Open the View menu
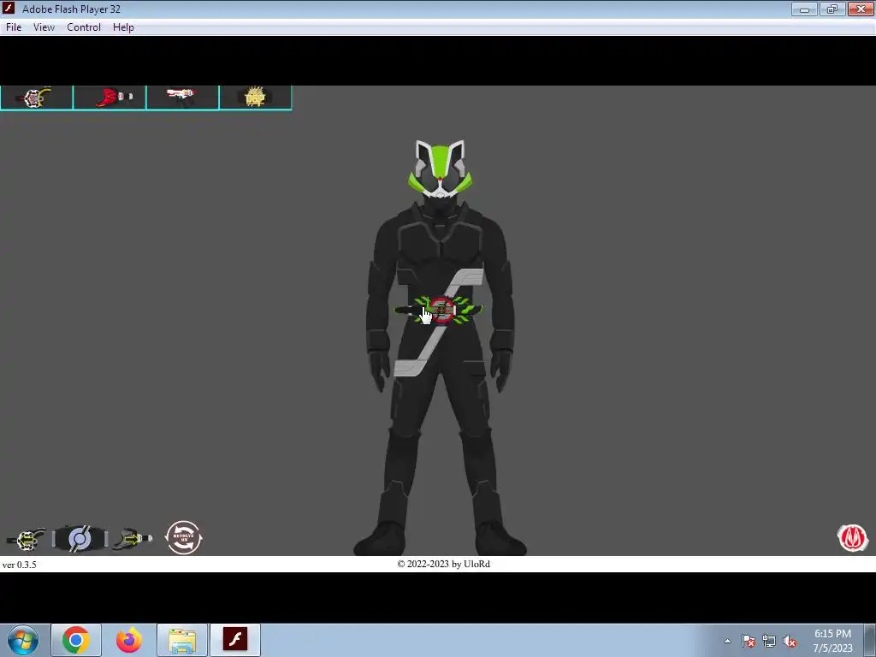 pos(44,27)
